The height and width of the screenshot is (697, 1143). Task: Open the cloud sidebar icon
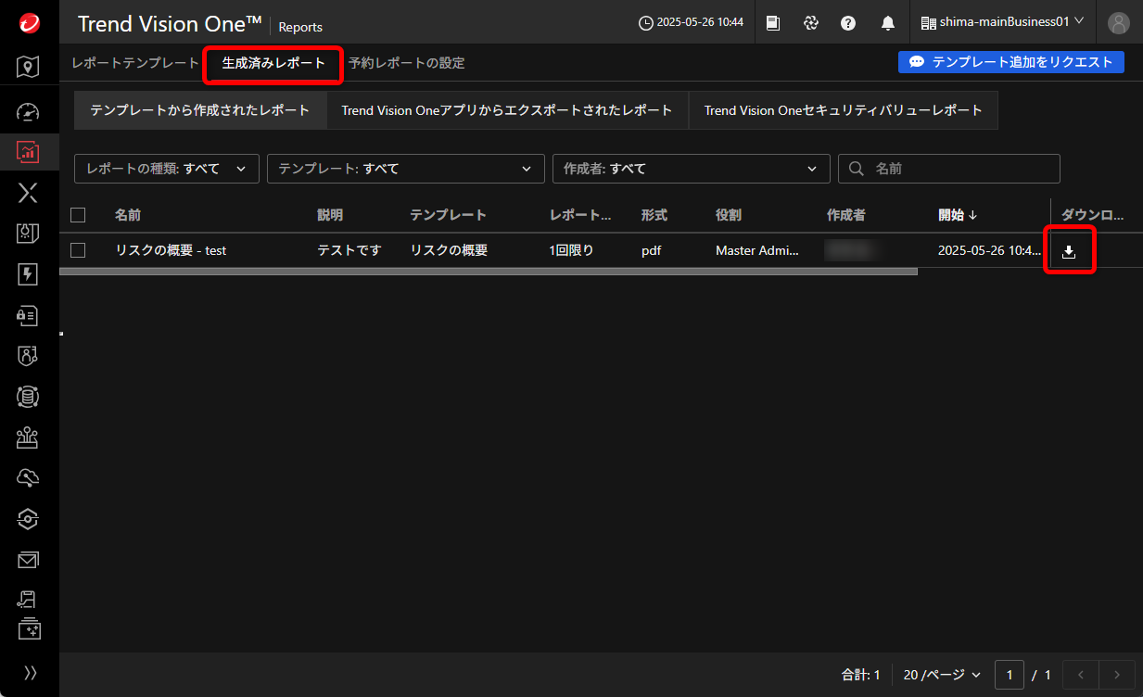29,478
